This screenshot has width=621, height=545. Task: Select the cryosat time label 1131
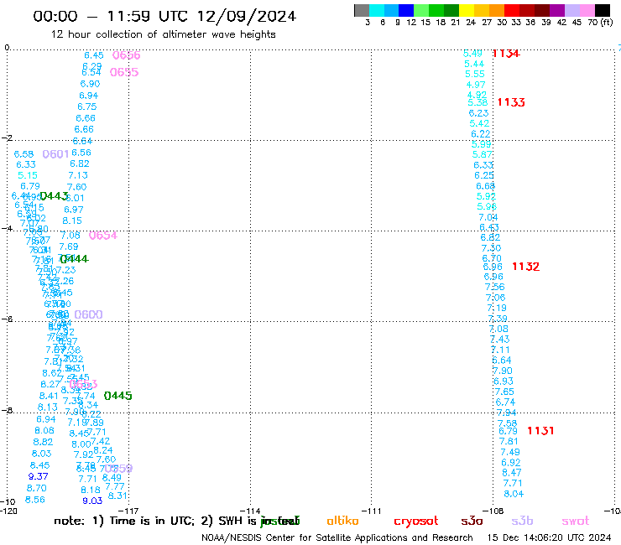[x=540, y=431]
